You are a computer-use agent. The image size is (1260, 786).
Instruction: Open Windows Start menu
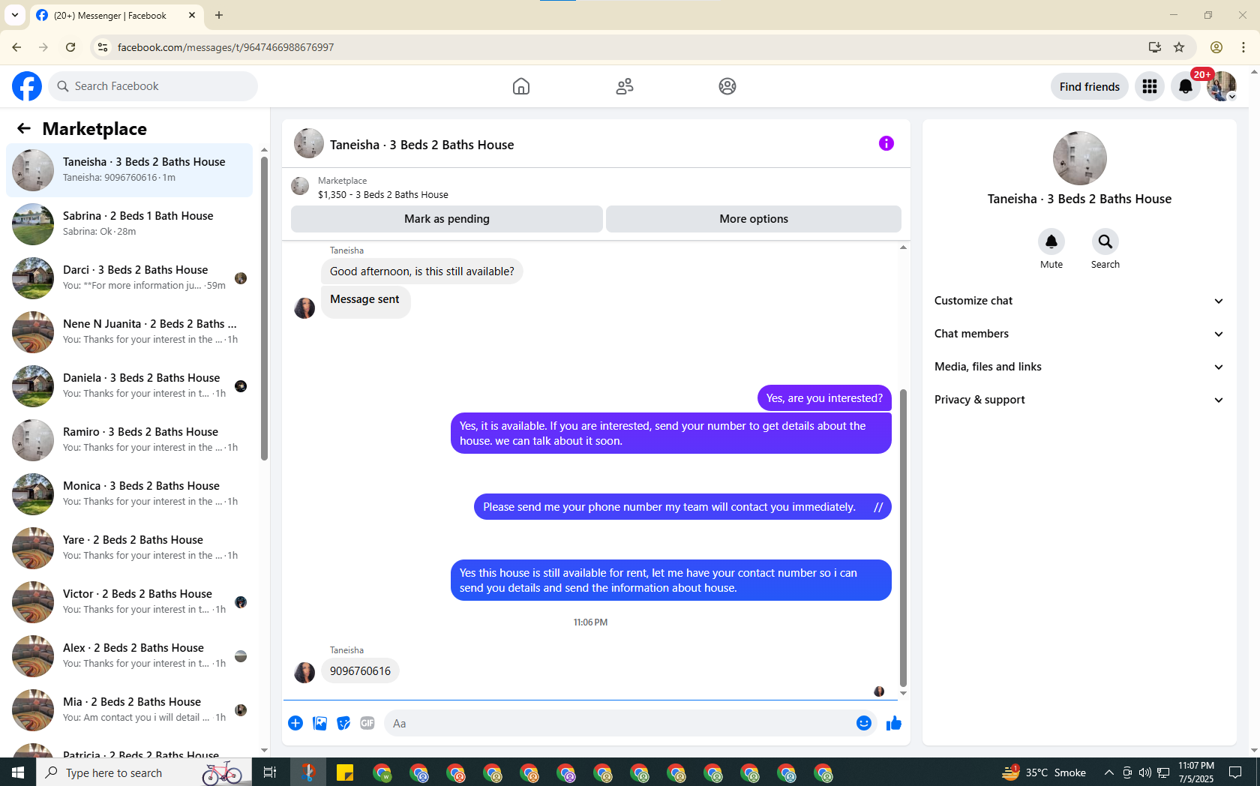[x=18, y=772]
